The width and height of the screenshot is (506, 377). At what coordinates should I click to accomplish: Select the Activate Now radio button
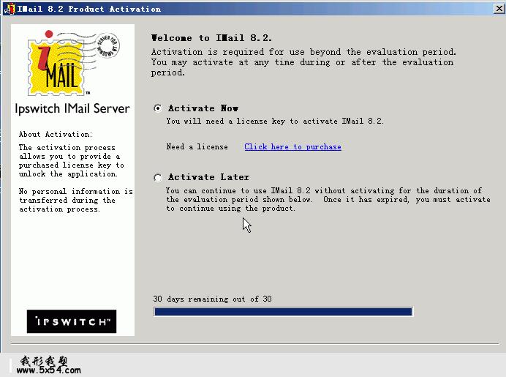click(x=158, y=108)
